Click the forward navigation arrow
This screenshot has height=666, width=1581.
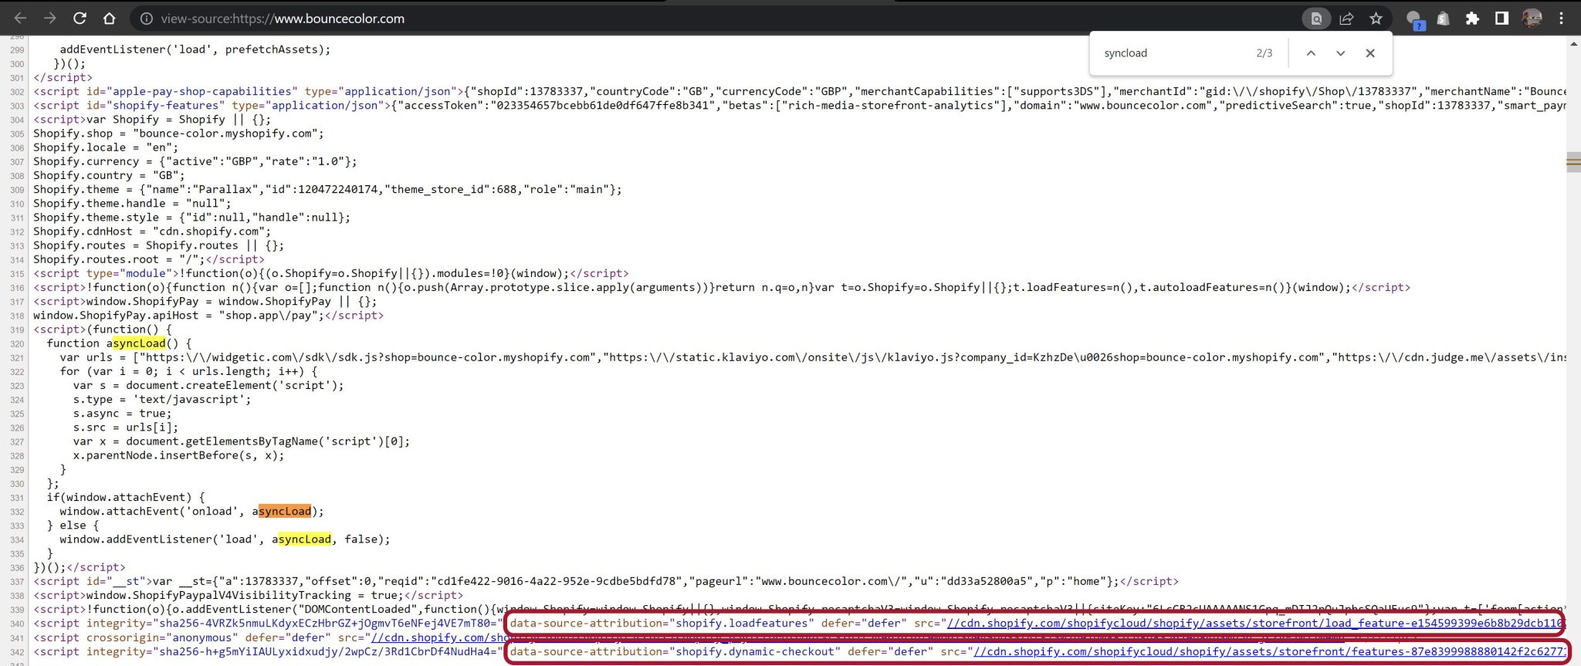[49, 19]
